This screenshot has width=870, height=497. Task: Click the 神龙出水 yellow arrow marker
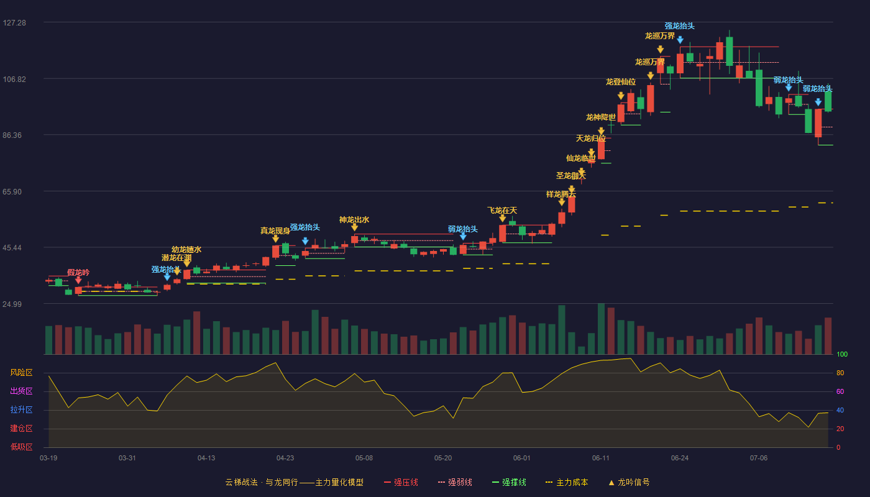[x=354, y=227]
